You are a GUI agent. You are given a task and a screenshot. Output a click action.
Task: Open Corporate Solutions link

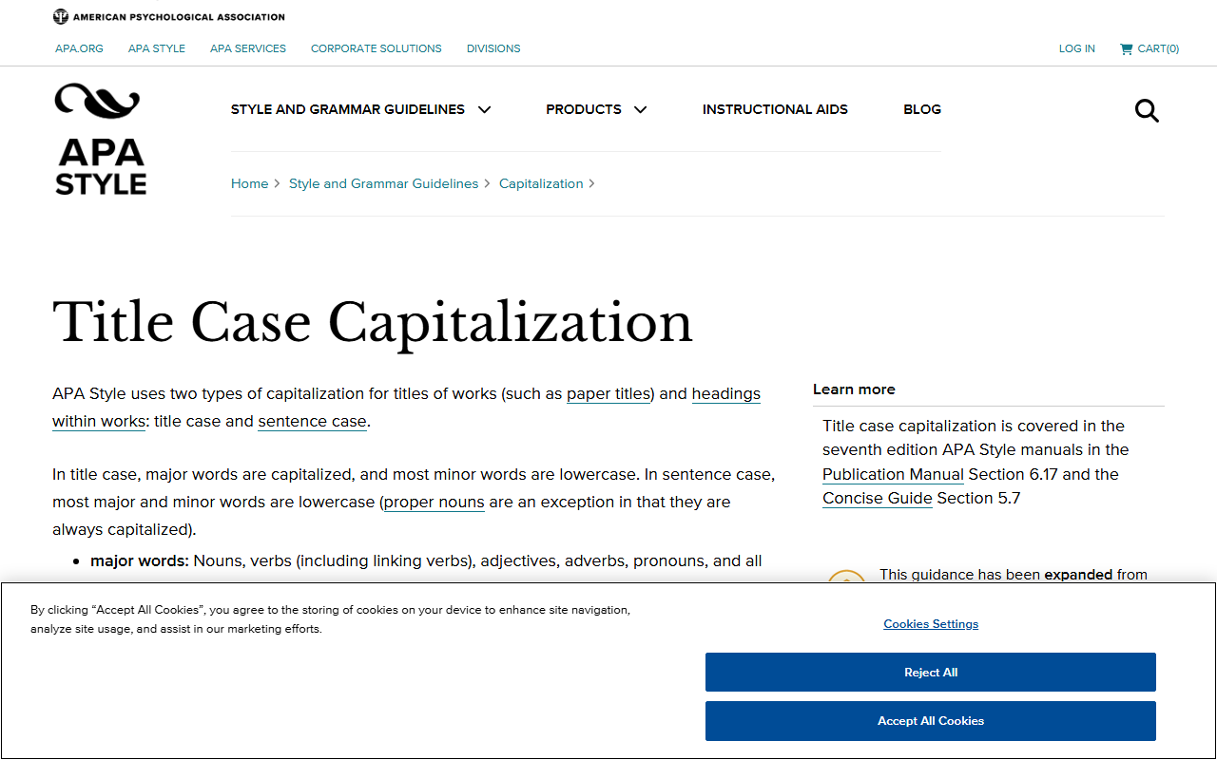pos(377,48)
